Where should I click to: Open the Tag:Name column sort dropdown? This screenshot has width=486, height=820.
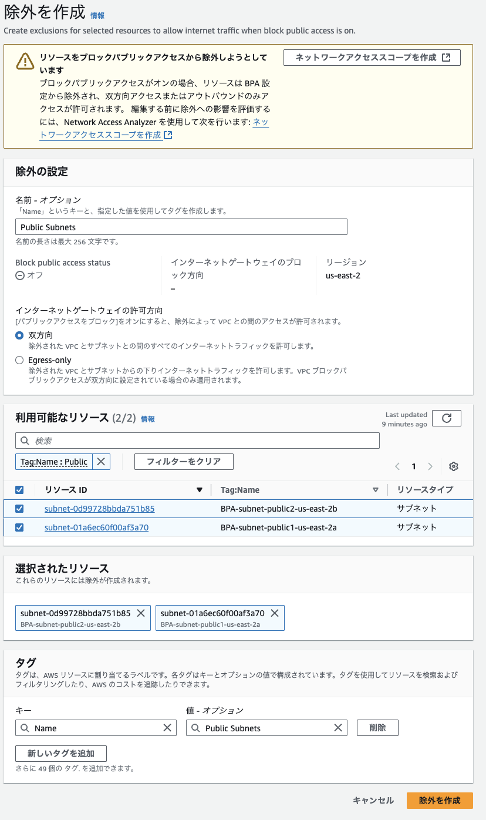click(x=374, y=489)
